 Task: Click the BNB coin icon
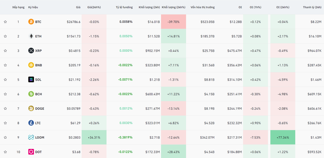click(31, 65)
